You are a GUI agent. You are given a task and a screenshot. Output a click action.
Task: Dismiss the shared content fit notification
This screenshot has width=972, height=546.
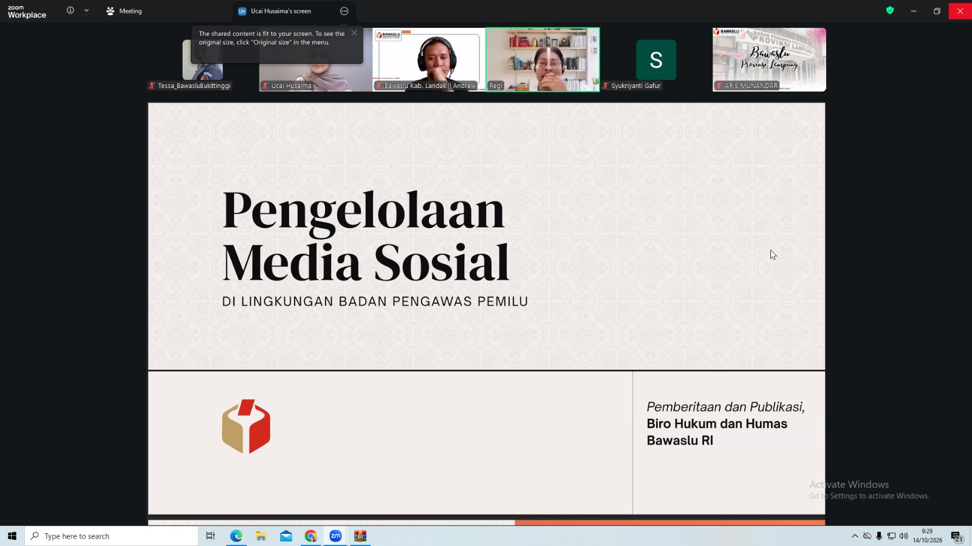pyautogui.click(x=354, y=33)
